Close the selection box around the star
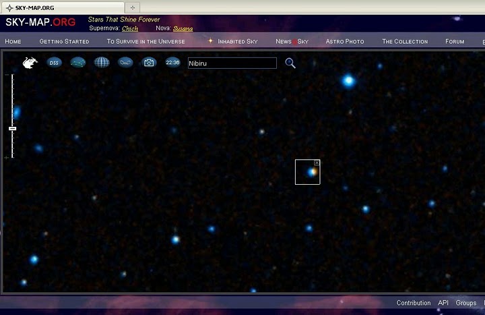Image resolution: width=485 pixels, height=315 pixels. click(317, 163)
